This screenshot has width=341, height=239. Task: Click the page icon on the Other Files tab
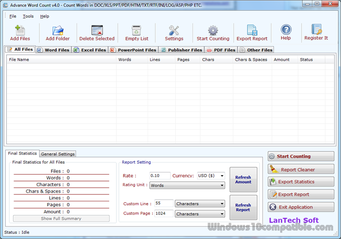(242, 50)
